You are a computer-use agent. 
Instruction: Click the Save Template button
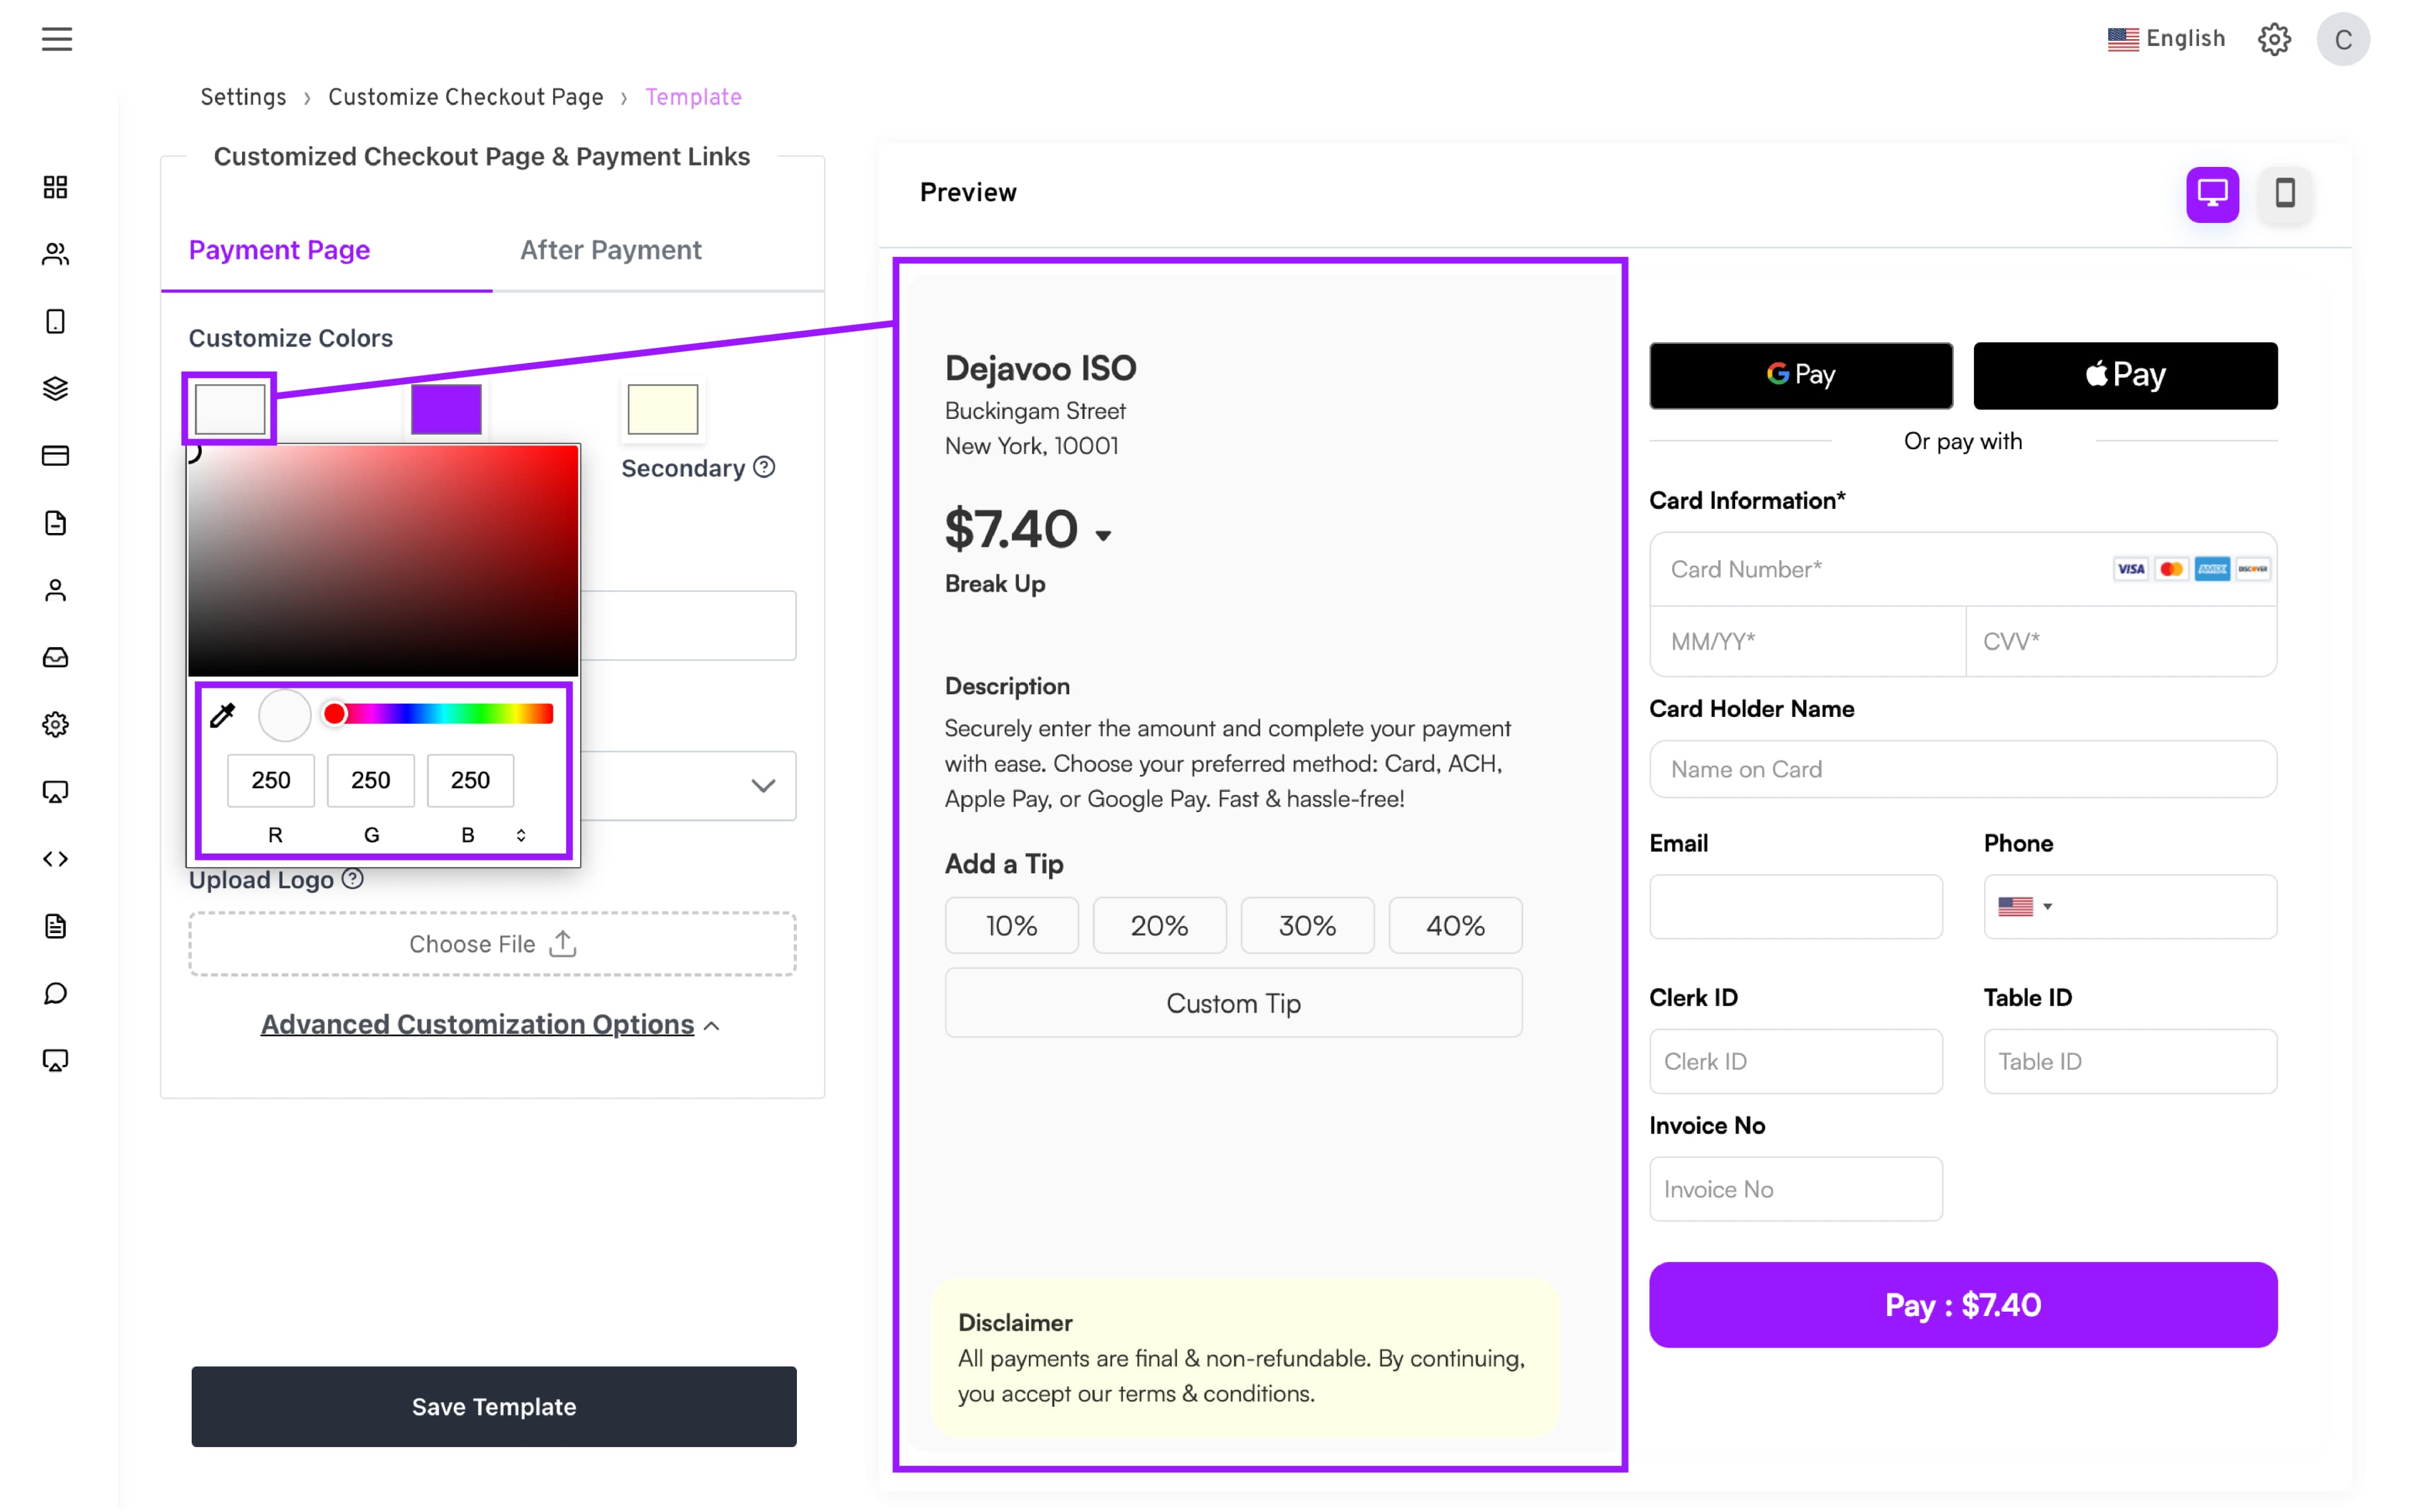[x=493, y=1406]
